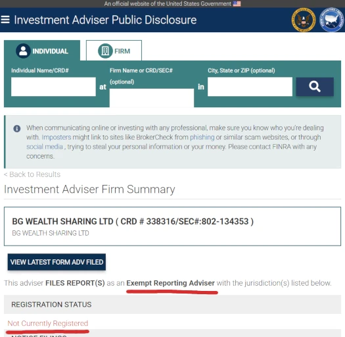Image resolution: width=345 pixels, height=337 pixels.
Task: Focus the City, State or ZIP field
Action: coord(250,87)
